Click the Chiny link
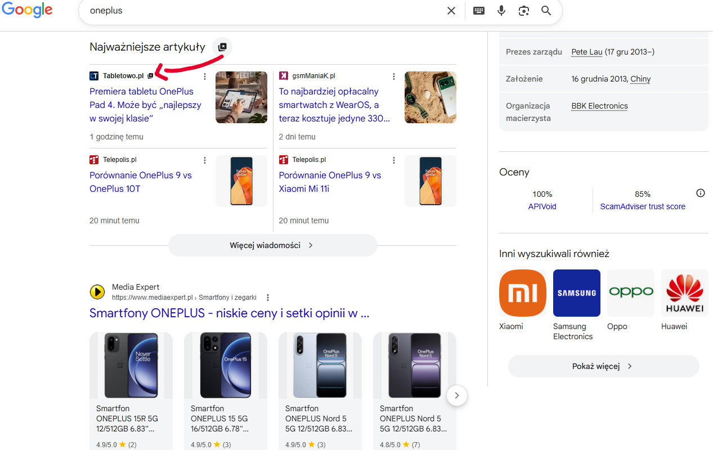Viewport: 713px width, 450px height. 640,79
